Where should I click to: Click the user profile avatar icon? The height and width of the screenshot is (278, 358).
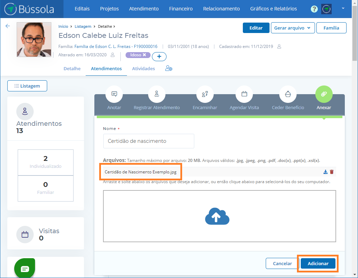coord(326,9)
